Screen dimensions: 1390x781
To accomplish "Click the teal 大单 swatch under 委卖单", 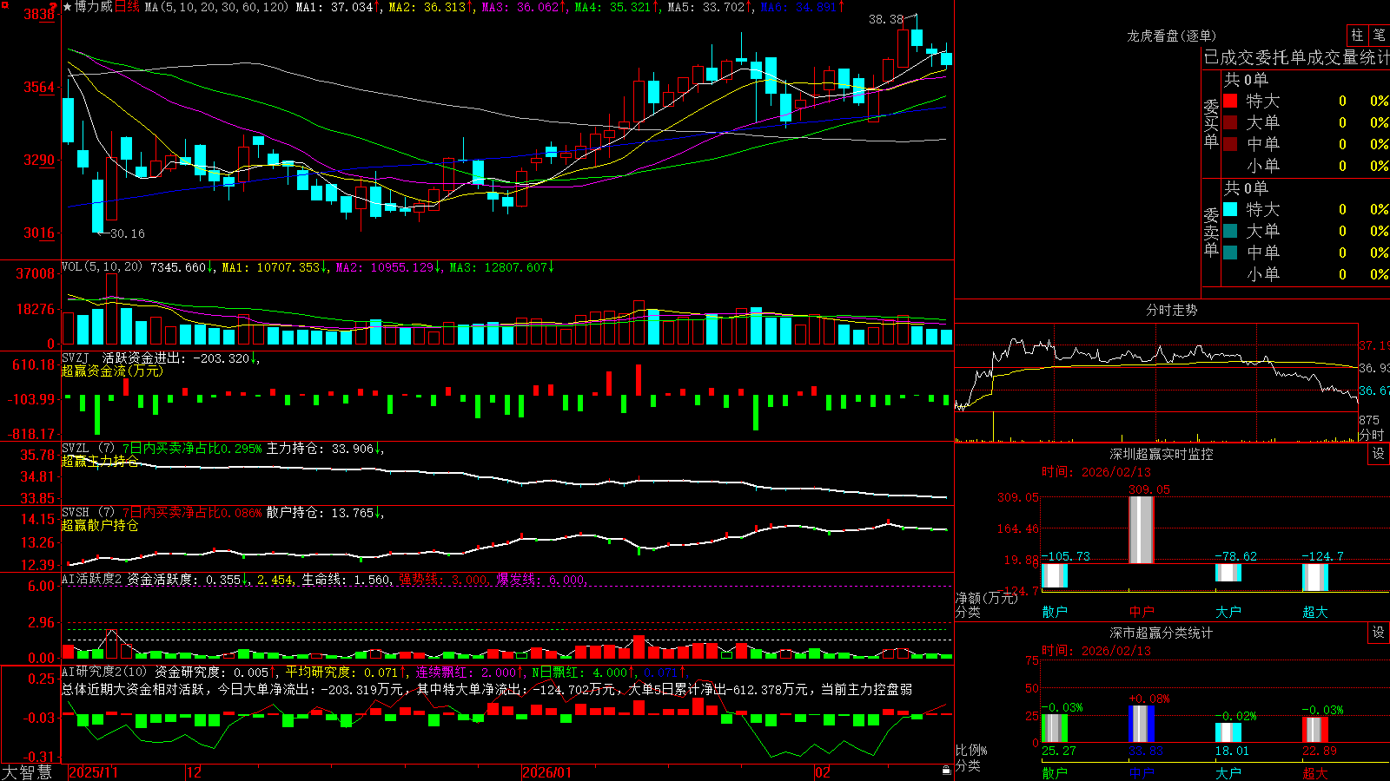I will 1230,231.
